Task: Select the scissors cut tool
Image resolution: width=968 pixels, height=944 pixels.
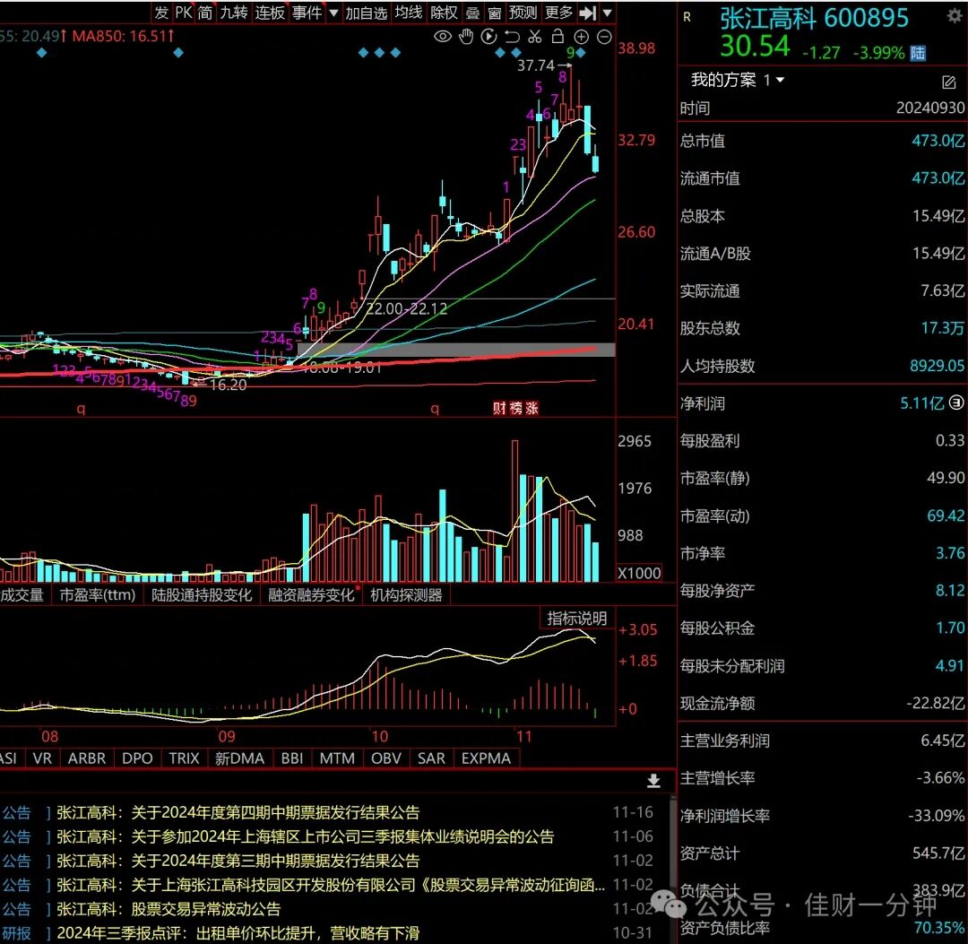Action: [x=534, y=37]
